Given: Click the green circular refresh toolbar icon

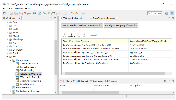Looking at the screenshot, I should [x=44, y=13].
